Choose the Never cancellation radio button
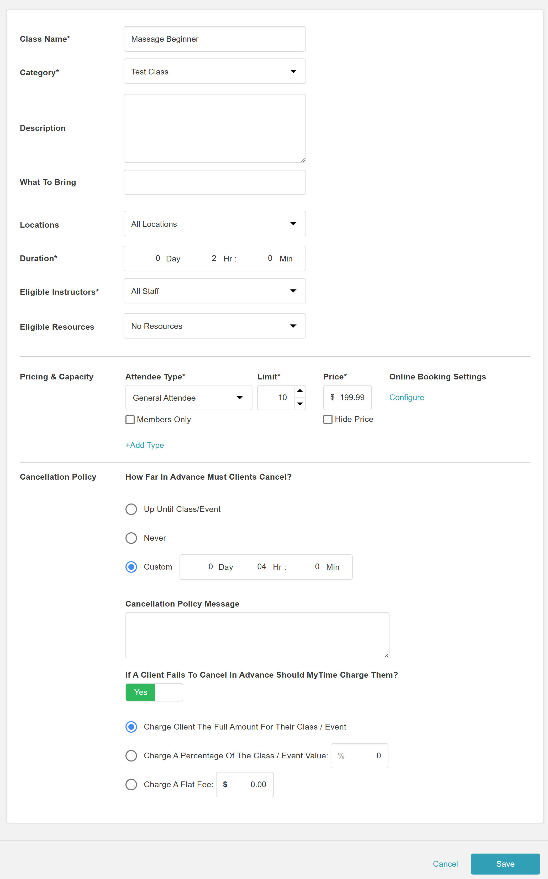This screenshot has height=879, width=548. 131,538
